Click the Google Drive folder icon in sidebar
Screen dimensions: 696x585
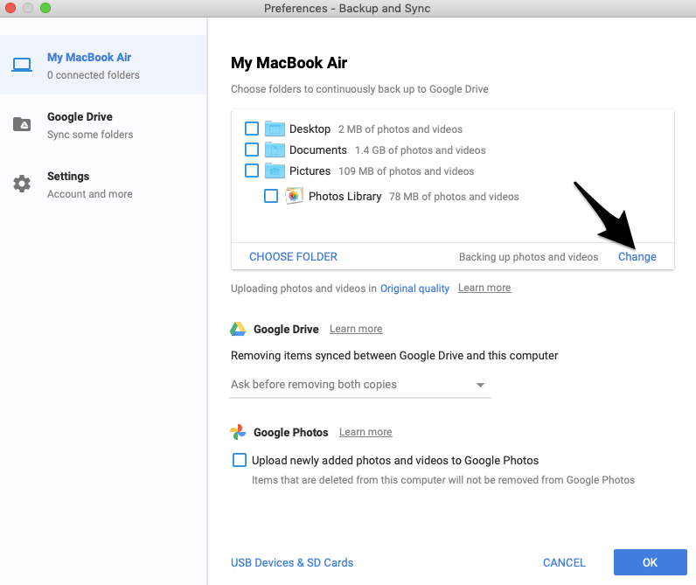coord(22,124)
